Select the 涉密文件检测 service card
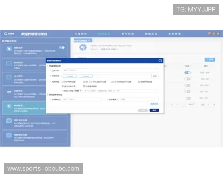 [x=35, y=123]
